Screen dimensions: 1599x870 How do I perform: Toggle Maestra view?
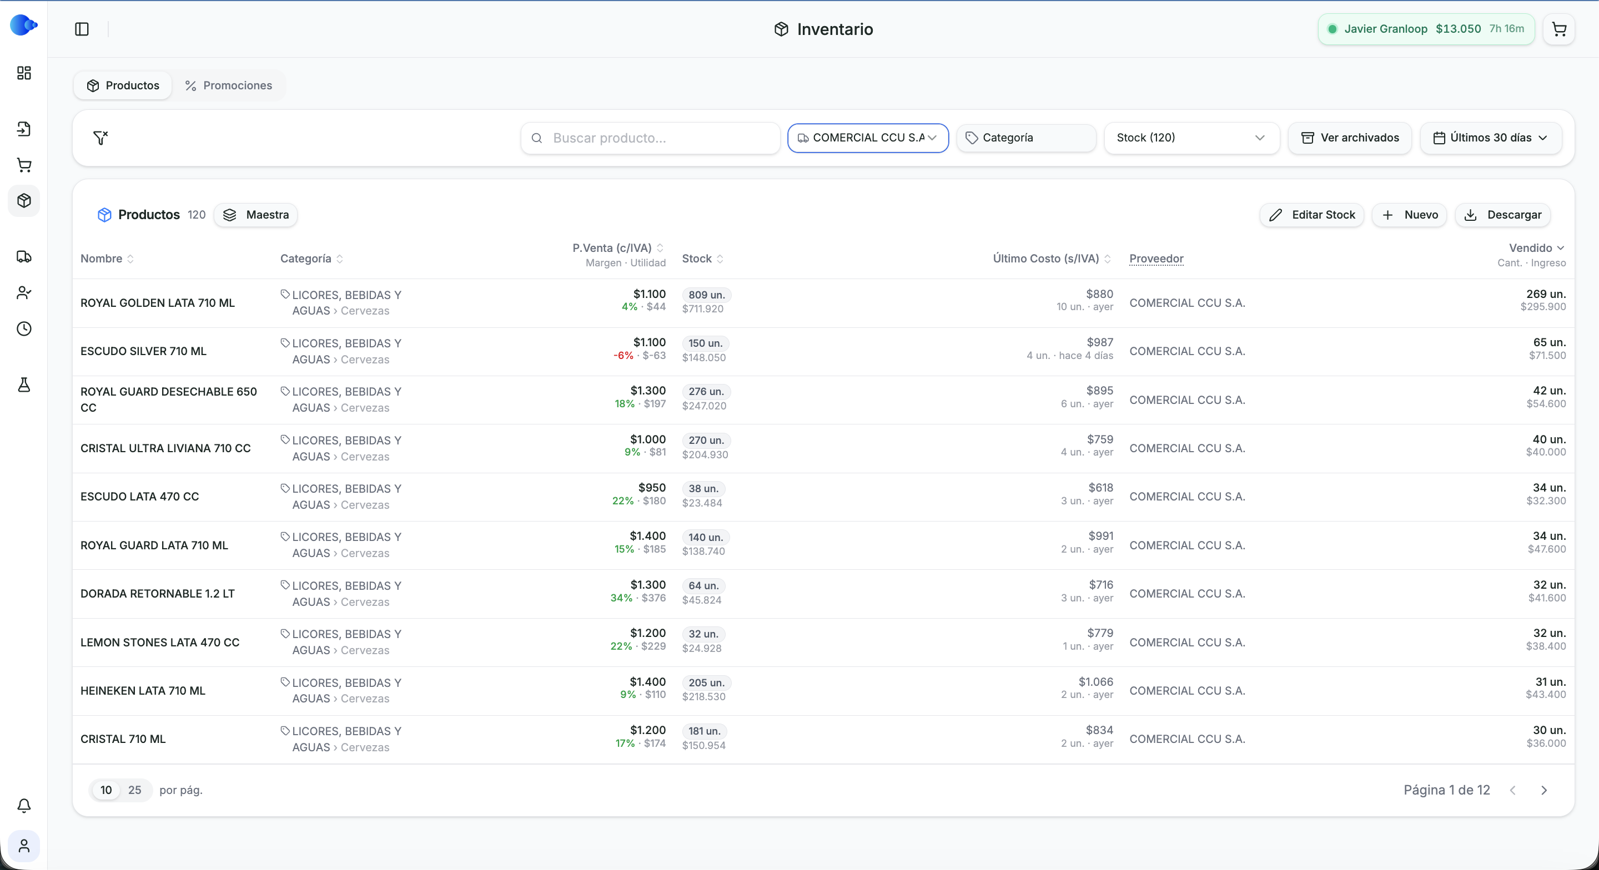click(x=256, y=215)
